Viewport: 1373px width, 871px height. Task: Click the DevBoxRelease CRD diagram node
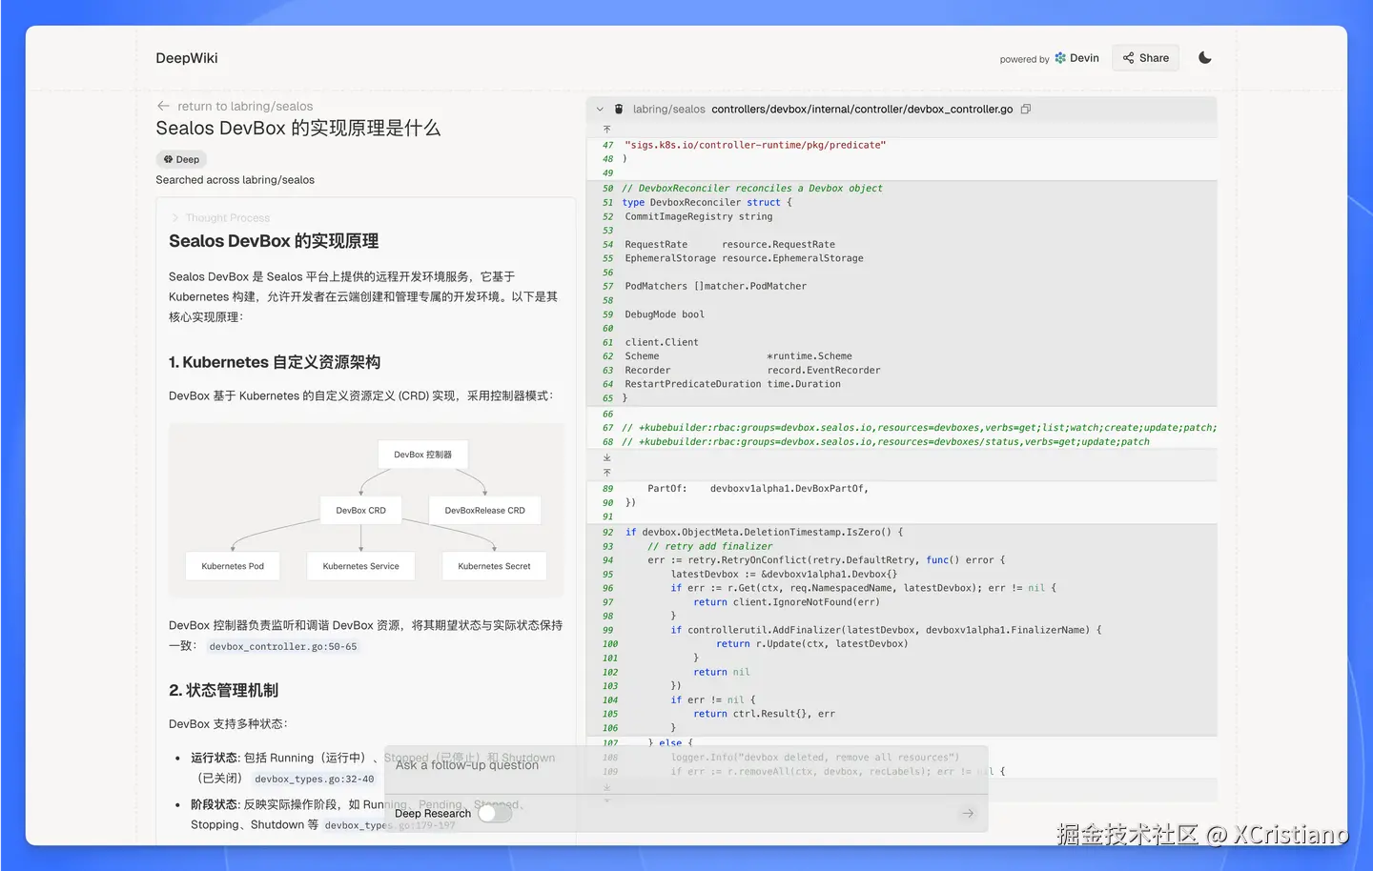(485, 511)
